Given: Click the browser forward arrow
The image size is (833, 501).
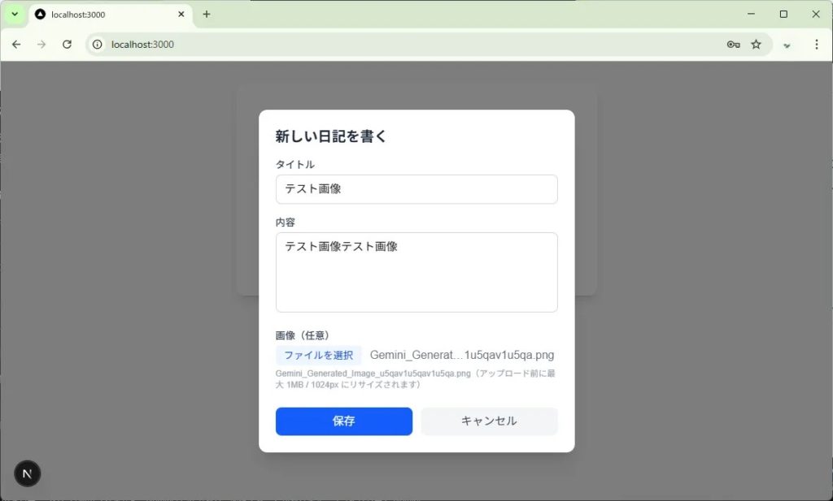Looking at the screenshot, I should pos(41,45).
